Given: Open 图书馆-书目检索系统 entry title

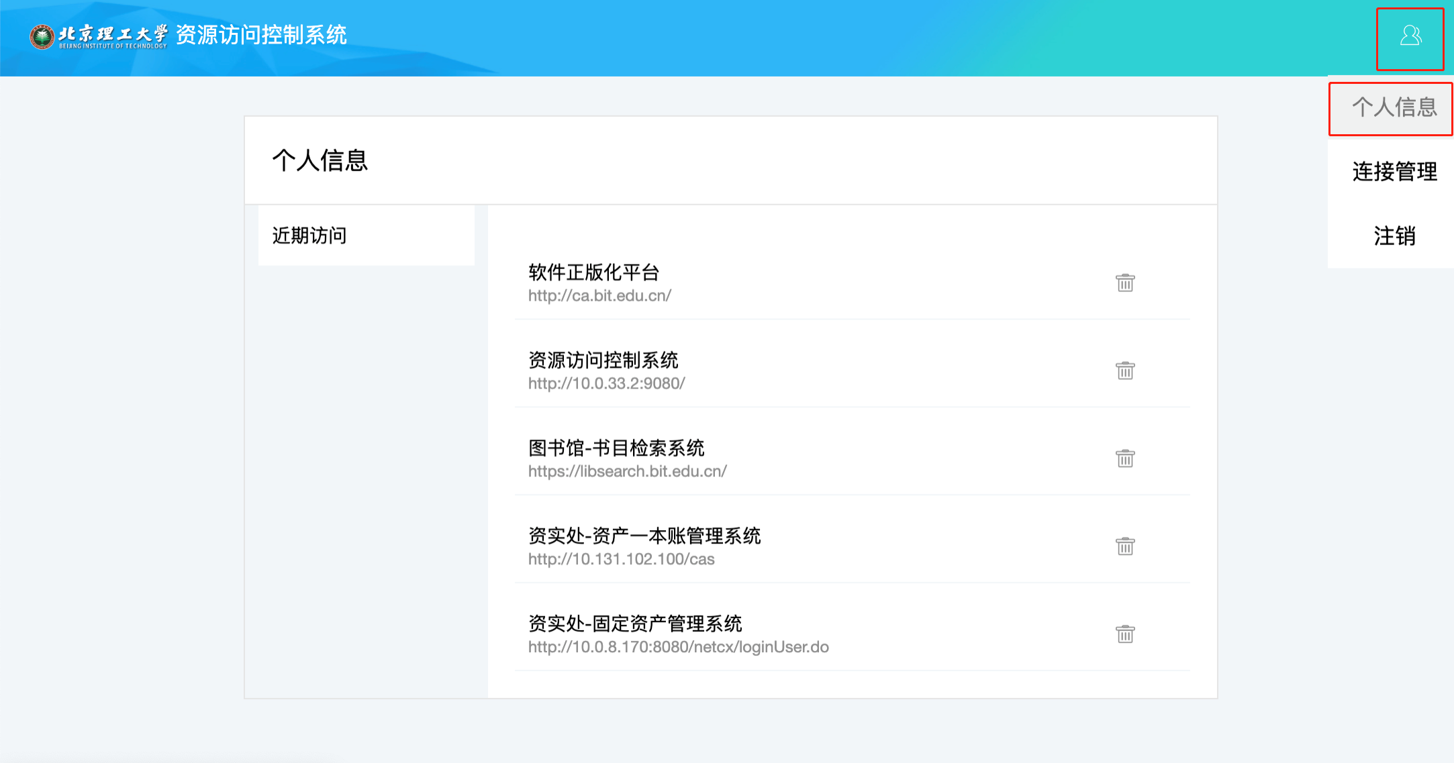Looking at the screenshot, I should click(616, 448).
